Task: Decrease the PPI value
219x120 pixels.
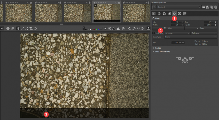Action: coord(180,43)
